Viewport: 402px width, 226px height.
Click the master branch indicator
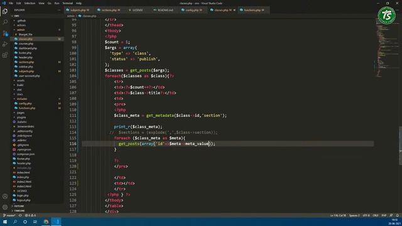pyautogui.click(x=9, y=215)
